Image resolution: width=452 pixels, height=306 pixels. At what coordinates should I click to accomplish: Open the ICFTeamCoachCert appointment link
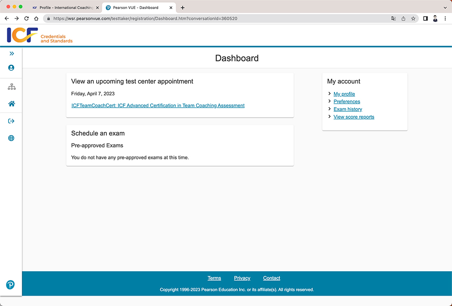(x=158, y=105)
